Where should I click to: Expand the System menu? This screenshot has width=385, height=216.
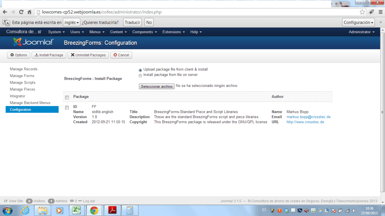click(x=56, y=32)
